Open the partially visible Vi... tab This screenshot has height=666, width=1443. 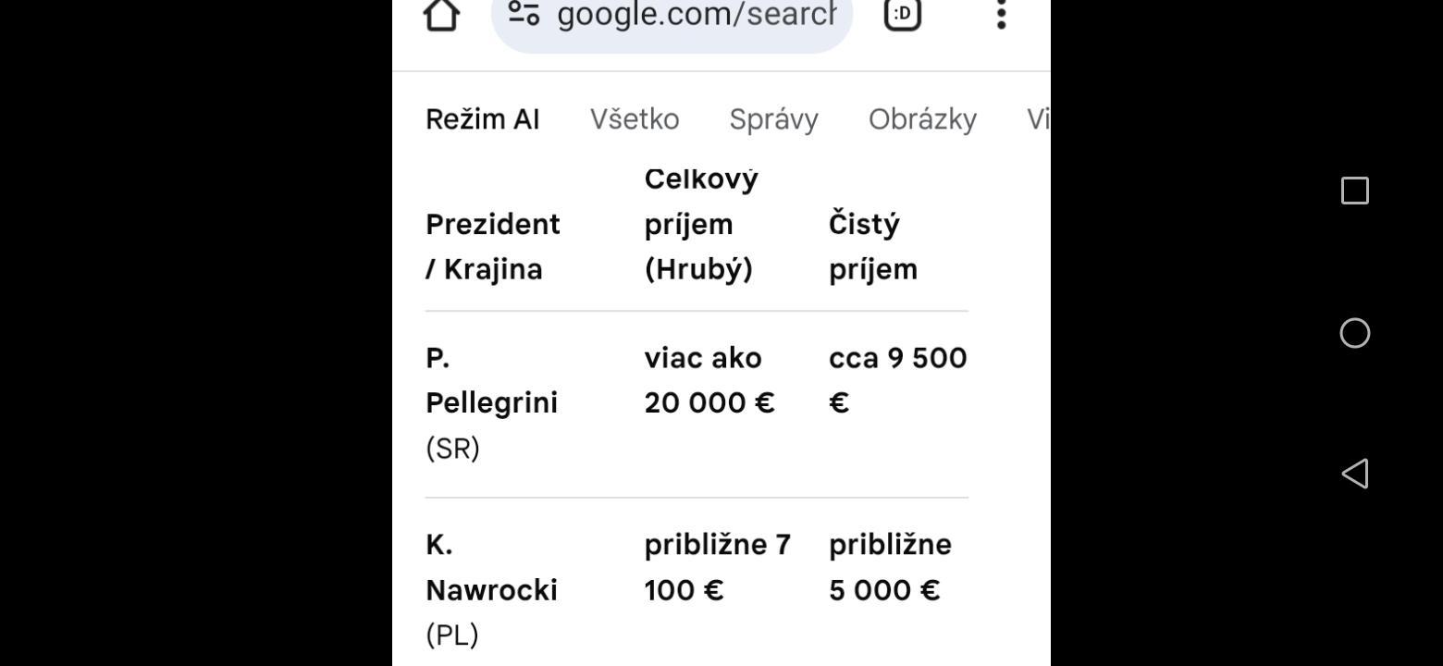[x=1038, y=119]
